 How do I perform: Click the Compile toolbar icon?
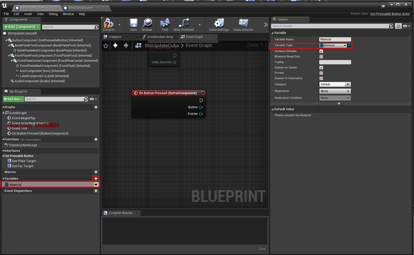pos(109,23)
